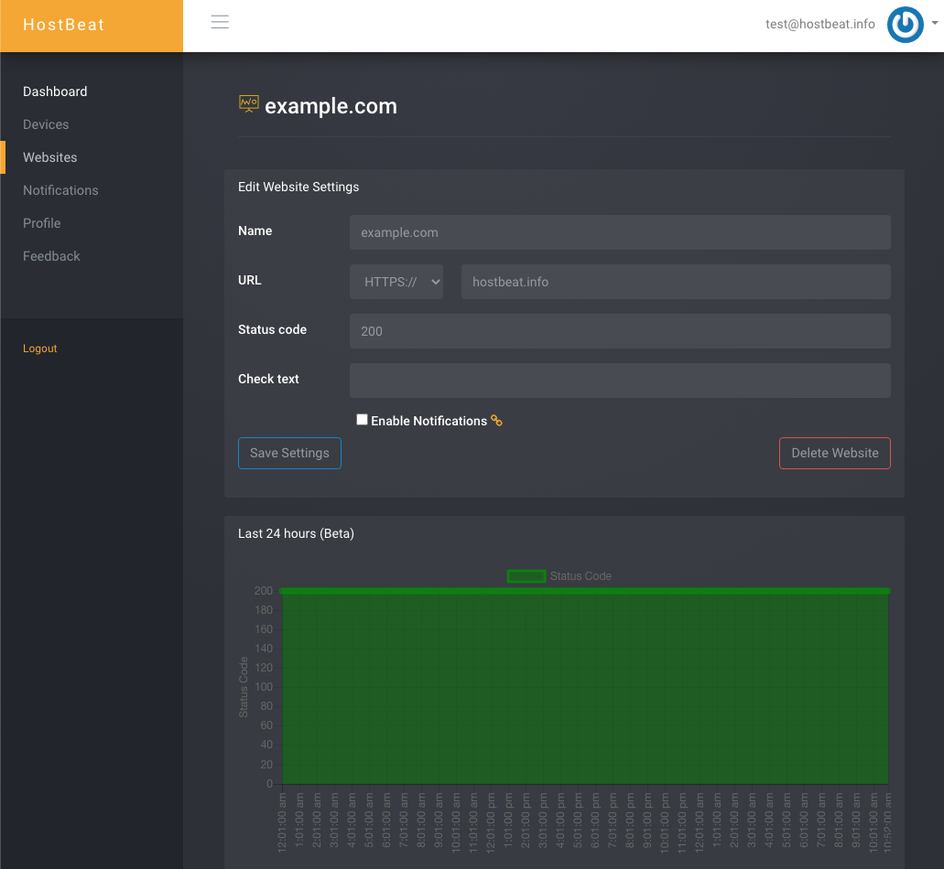Open Profile in the sidebar
This screenshot has width=944, height=869.
(x=41, y=223)
